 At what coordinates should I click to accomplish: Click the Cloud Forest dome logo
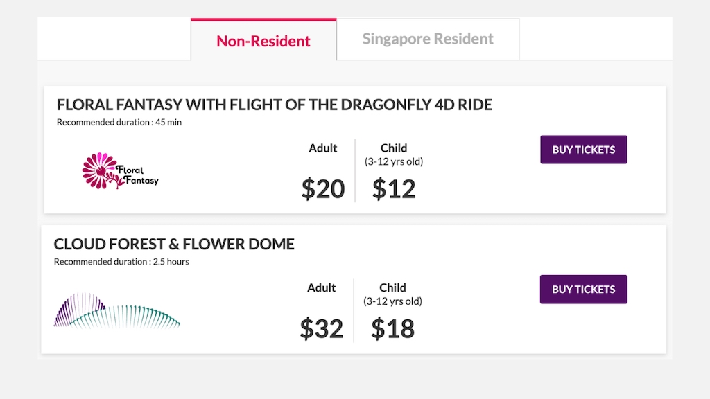click(116, 310)
